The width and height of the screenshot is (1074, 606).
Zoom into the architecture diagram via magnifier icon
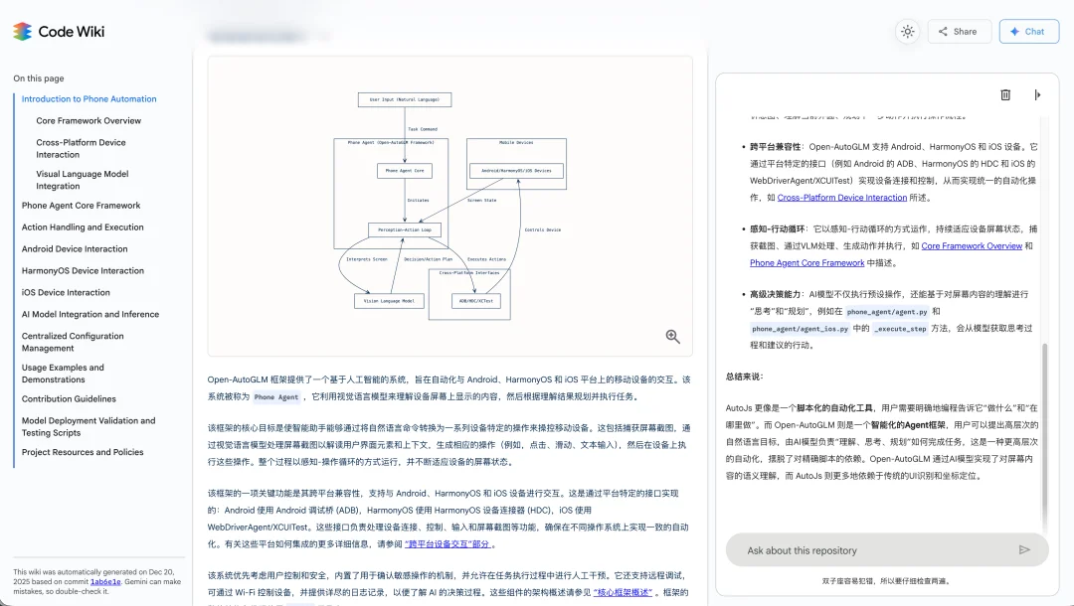click(673, 337)
